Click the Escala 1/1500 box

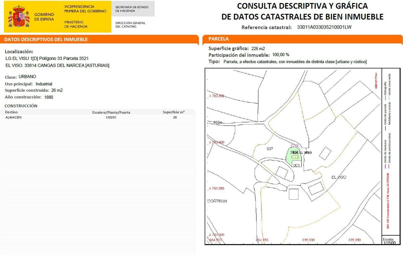pos(389,241)
